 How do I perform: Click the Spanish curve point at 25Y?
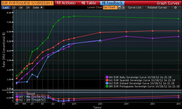point(152,31)
